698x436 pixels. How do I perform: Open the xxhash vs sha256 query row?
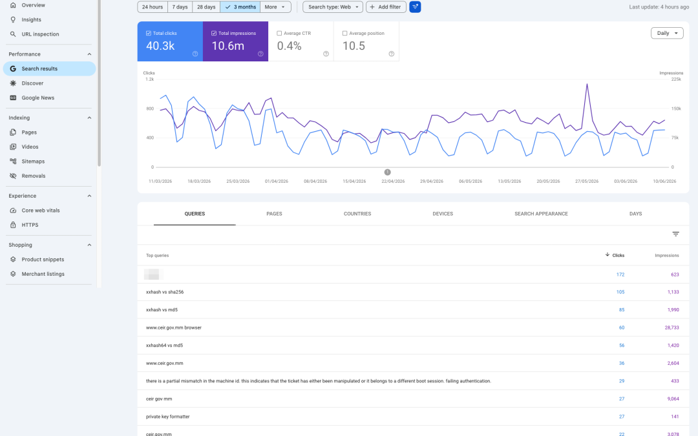click(x=413, y=292)
